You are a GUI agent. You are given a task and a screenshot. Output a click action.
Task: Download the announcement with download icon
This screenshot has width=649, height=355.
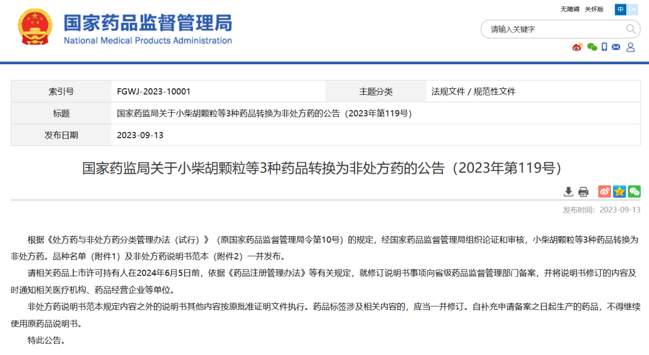click(x=568, y=192)
